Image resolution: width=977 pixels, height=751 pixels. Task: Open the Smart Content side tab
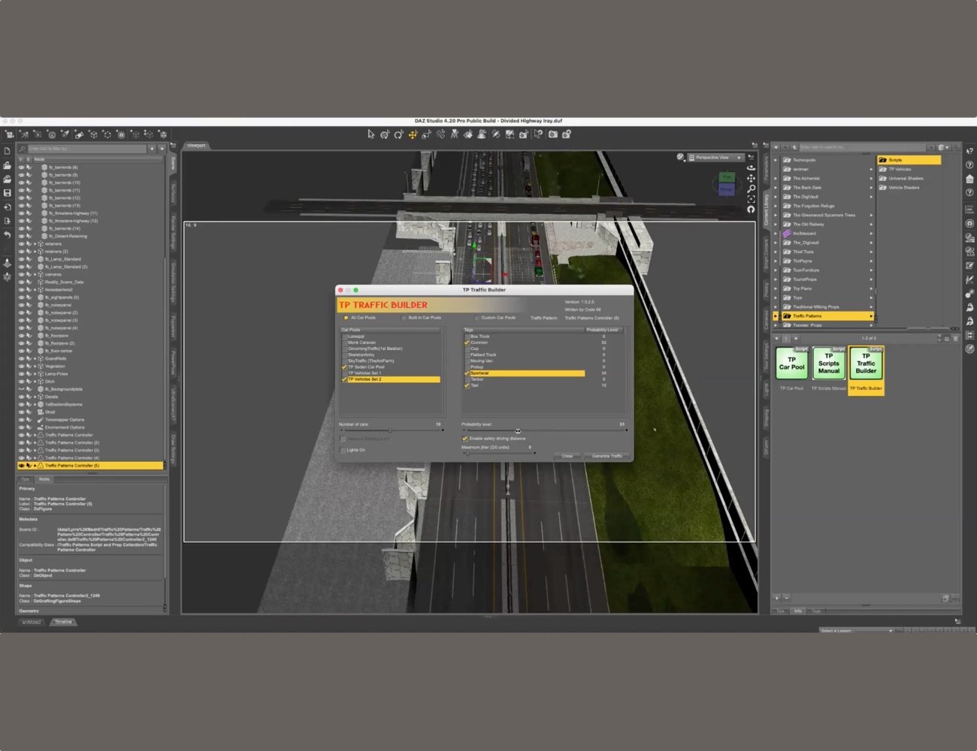(x=767, y=255)
